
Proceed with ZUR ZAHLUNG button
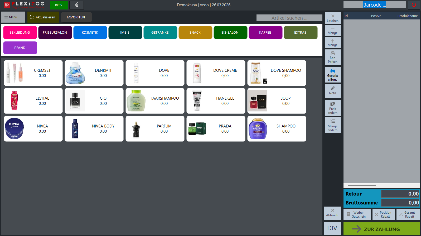(x=381, y=229)
